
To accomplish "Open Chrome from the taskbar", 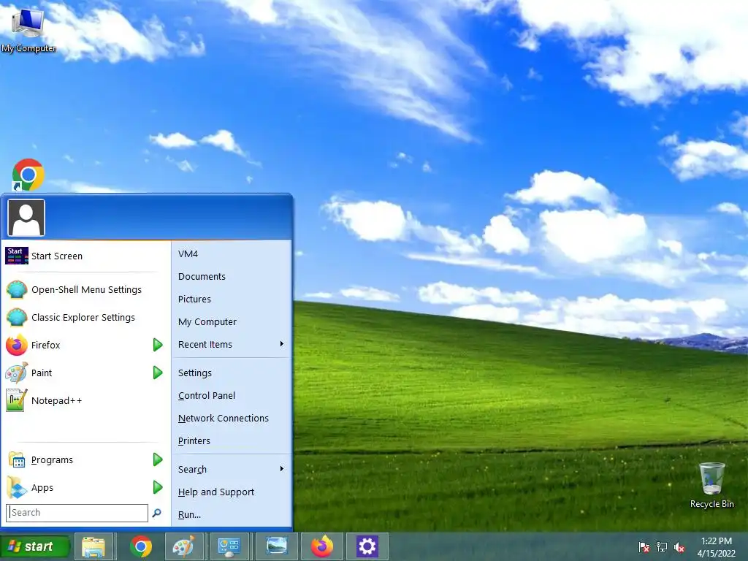I will (x=141, y=546).
